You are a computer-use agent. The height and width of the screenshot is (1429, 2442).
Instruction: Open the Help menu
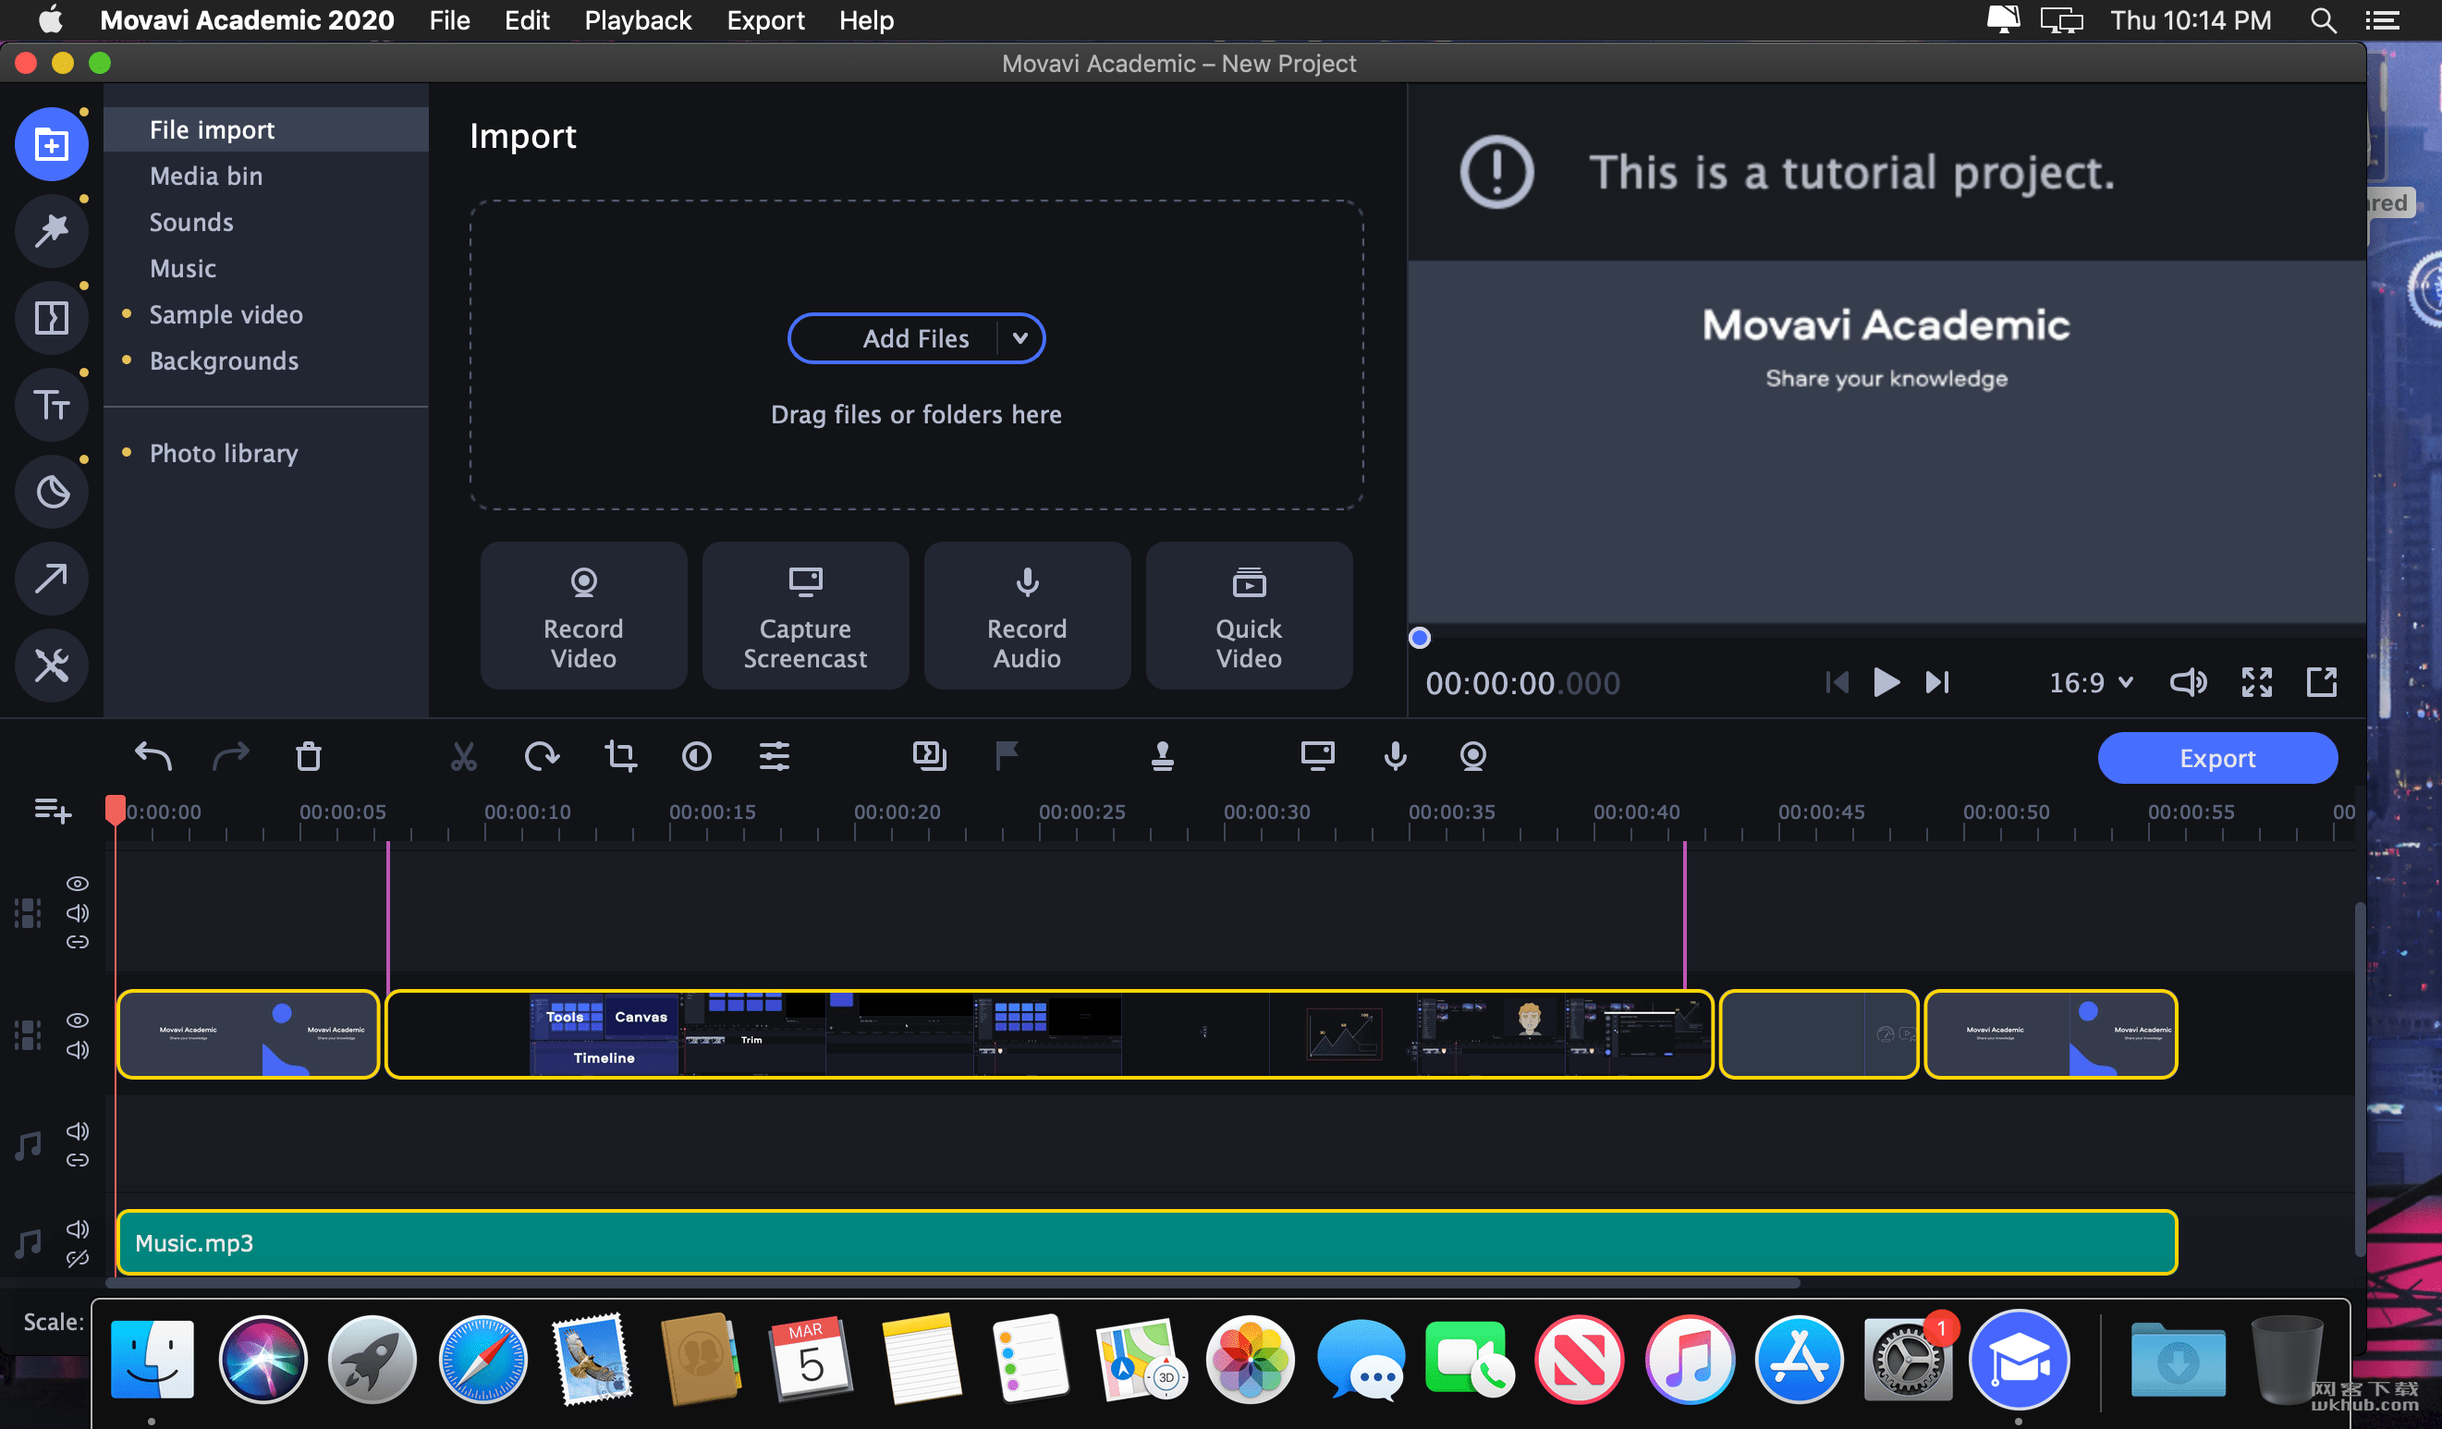(866, 20)
